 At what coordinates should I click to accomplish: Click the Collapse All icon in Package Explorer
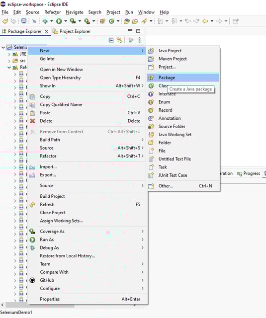click(x=111, y=40)
